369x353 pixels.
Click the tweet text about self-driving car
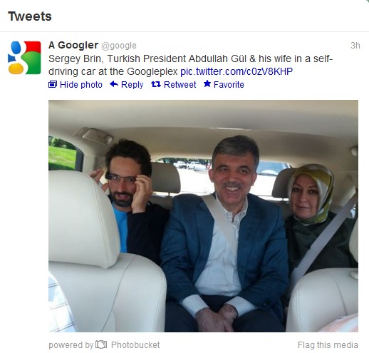coord(190,65)
